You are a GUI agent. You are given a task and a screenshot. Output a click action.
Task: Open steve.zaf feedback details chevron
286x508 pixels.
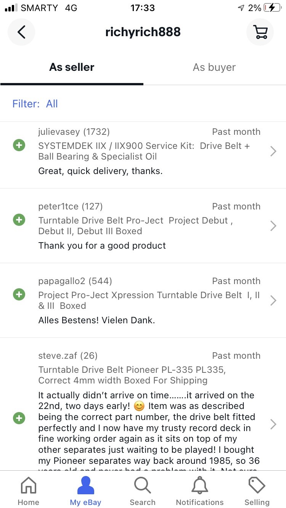(x=273, y=424)
